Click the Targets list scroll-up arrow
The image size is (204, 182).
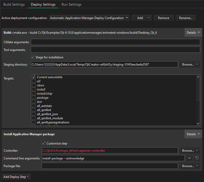click(x=198, y=77)
